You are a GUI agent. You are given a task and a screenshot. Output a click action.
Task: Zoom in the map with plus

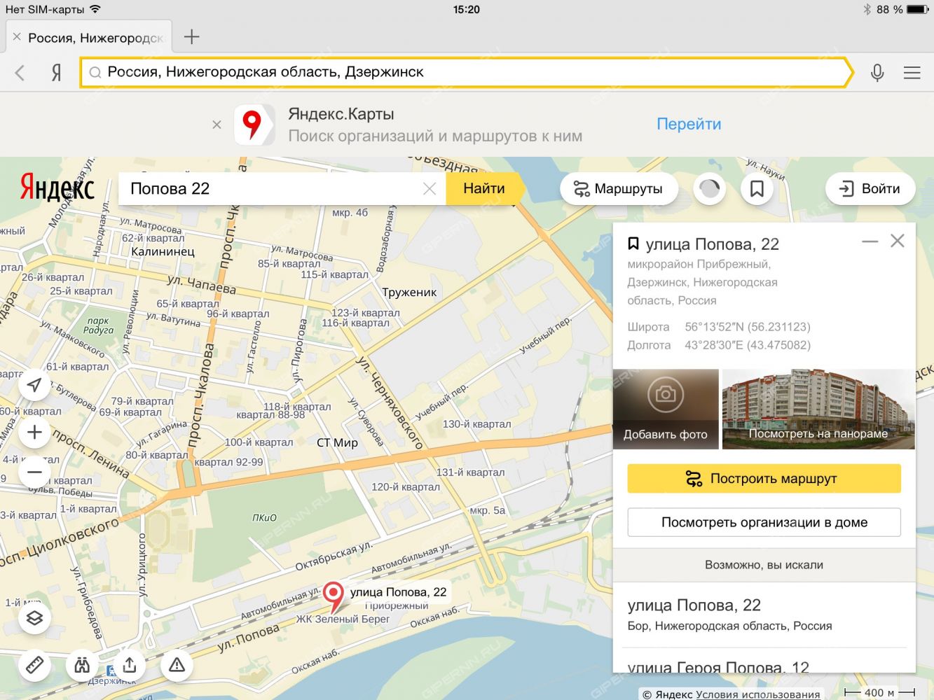[x=34, y=433]
